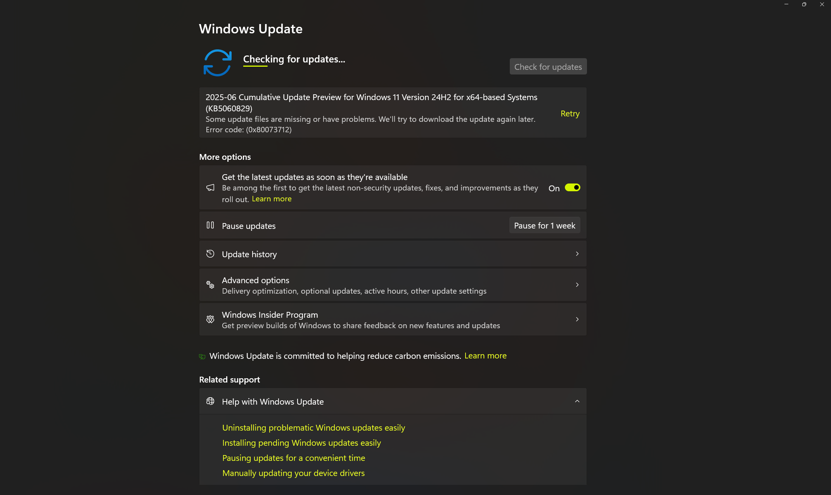Click the green leaf carbon emissions icon
This screenshot has height=495, width=831.
tap(202, 356)
